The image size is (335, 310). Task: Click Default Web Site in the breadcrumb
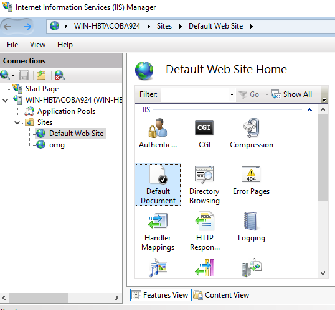tap(215, 26)
